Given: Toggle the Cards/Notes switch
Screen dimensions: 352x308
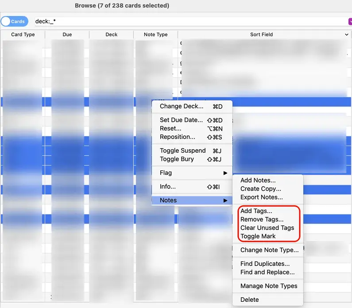Looking at the screenshot, I should pyautogui.click(x=14, y=21).
